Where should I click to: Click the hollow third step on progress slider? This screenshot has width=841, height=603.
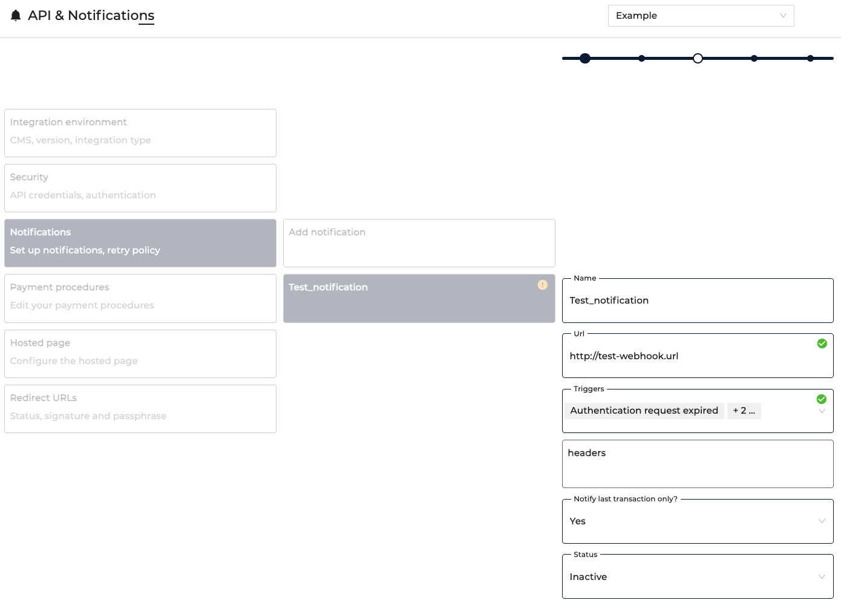pos(698,59)
